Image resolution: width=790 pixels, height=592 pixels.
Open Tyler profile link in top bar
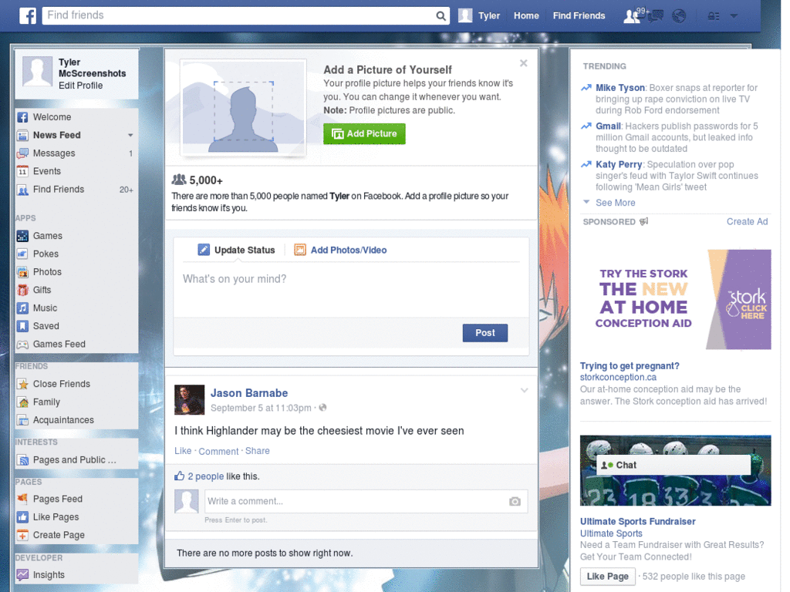pyautogui.click(x=488, y=15)
